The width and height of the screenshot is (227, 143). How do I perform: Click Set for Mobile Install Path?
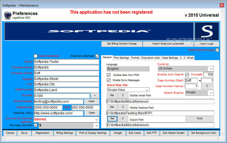112,96
